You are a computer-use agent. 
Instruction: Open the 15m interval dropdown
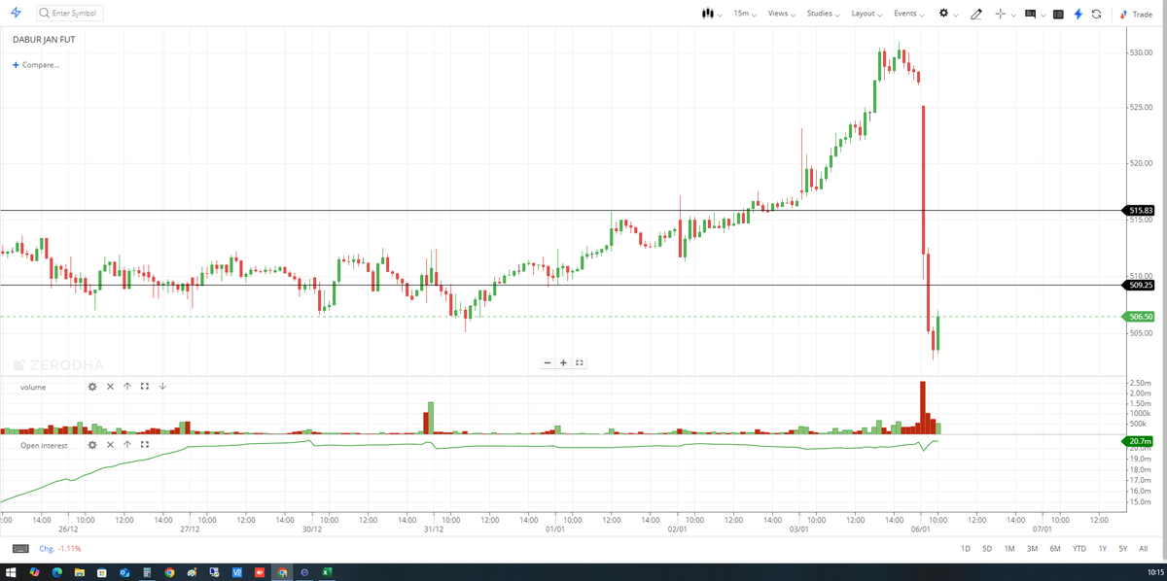pos(745,14)
